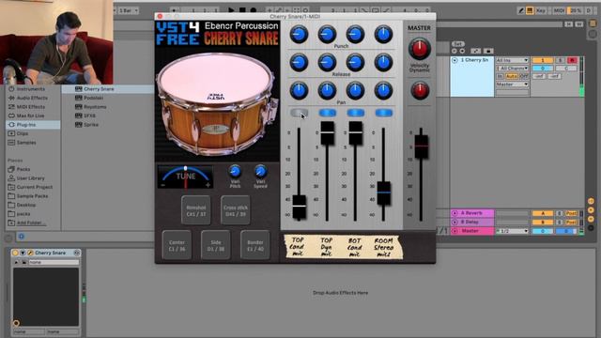Click the Side D1 / 38 pad
The height and width of the screenshot is (338, 601).
click(216, 245)
